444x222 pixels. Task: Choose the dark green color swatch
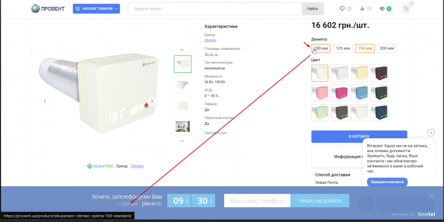379,93
